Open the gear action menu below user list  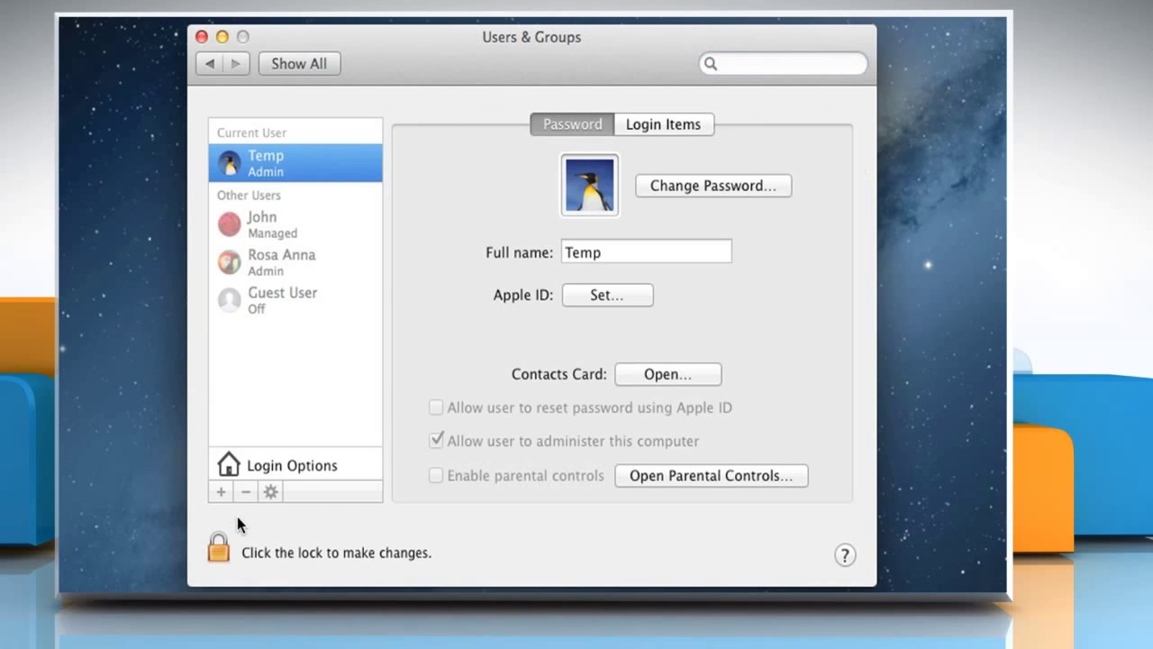point(270,492)
